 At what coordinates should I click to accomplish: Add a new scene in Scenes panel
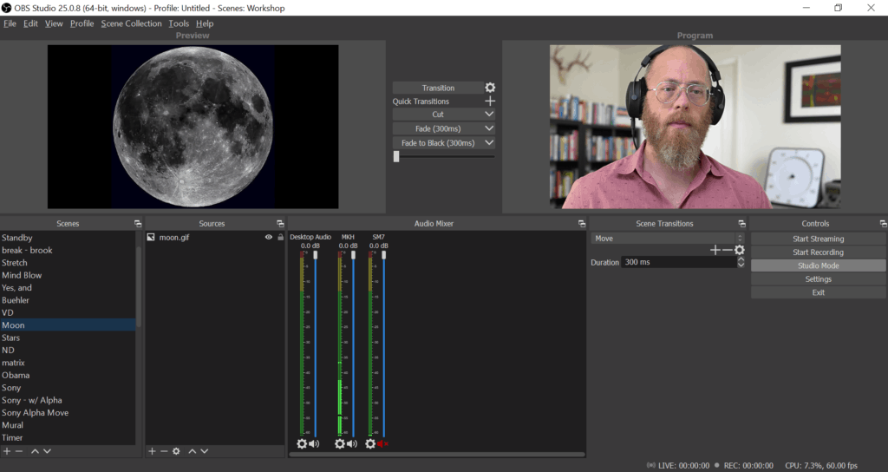[x=7, y=451]
